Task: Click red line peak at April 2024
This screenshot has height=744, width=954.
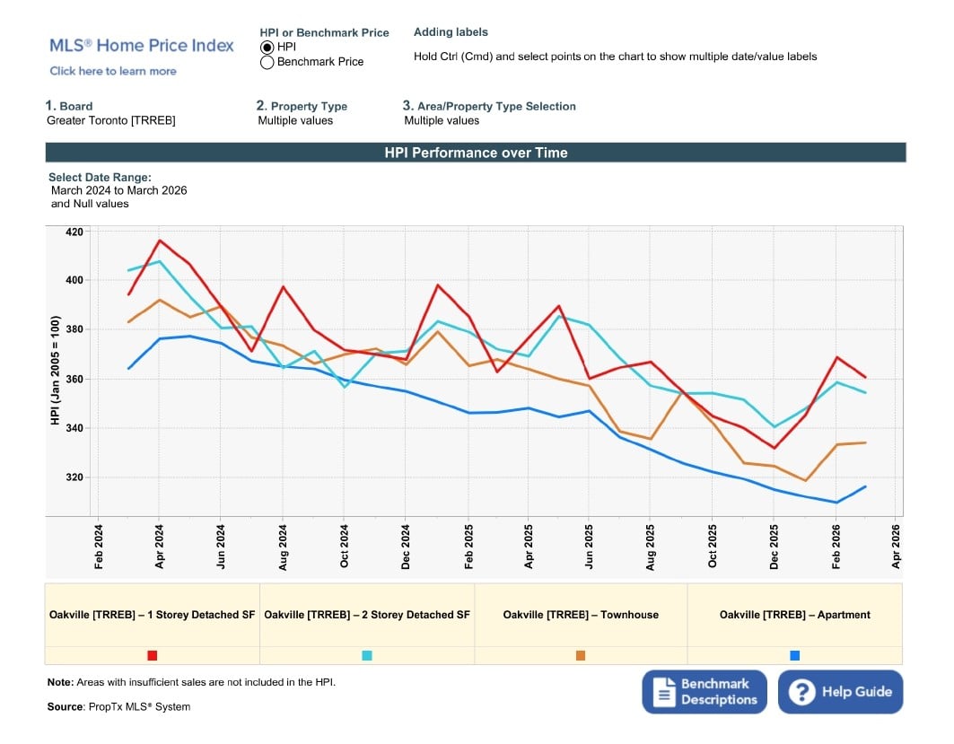Action: click(159, 241)
